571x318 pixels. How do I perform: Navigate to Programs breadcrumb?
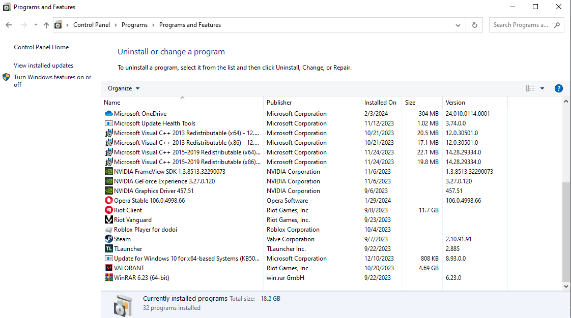pyautogui.click(x=134, y=25)
